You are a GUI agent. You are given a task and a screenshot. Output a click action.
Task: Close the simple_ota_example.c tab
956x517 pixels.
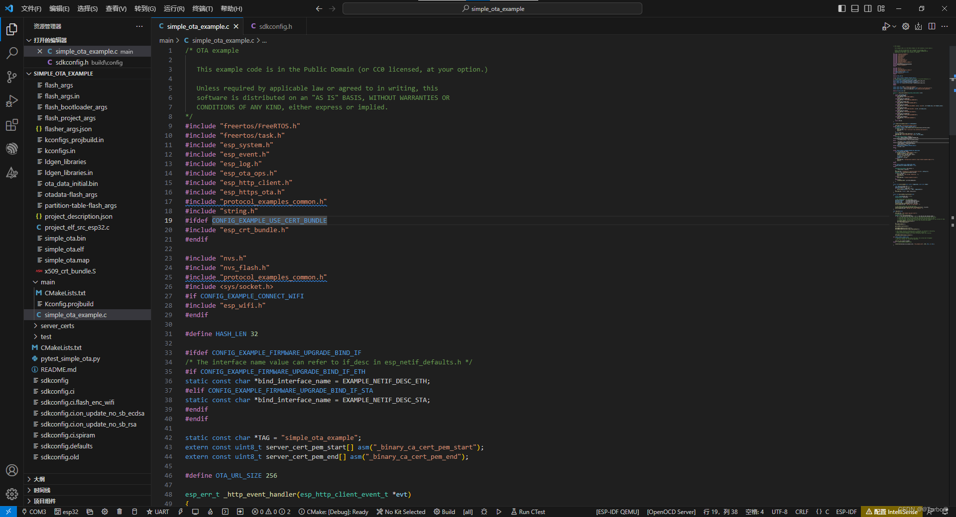pos(236,26)
